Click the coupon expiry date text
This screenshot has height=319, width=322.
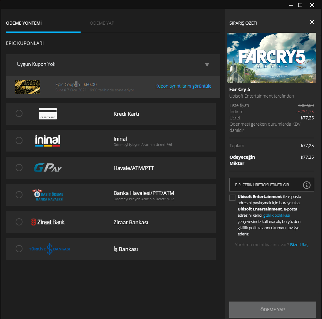click(95, 90)
